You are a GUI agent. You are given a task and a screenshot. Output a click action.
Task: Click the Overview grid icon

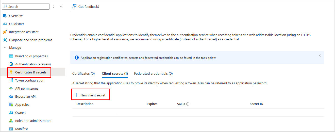[x=5, y=16]
